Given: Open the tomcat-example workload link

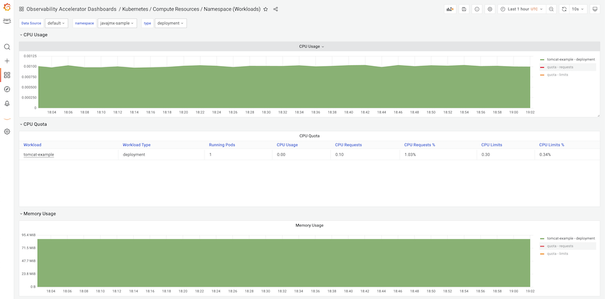Looking at the screenshot, I should click(39, 154).
